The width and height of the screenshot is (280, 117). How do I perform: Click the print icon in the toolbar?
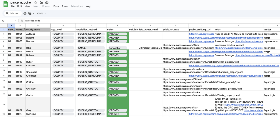pyautogui.click(x=25, y=13)
